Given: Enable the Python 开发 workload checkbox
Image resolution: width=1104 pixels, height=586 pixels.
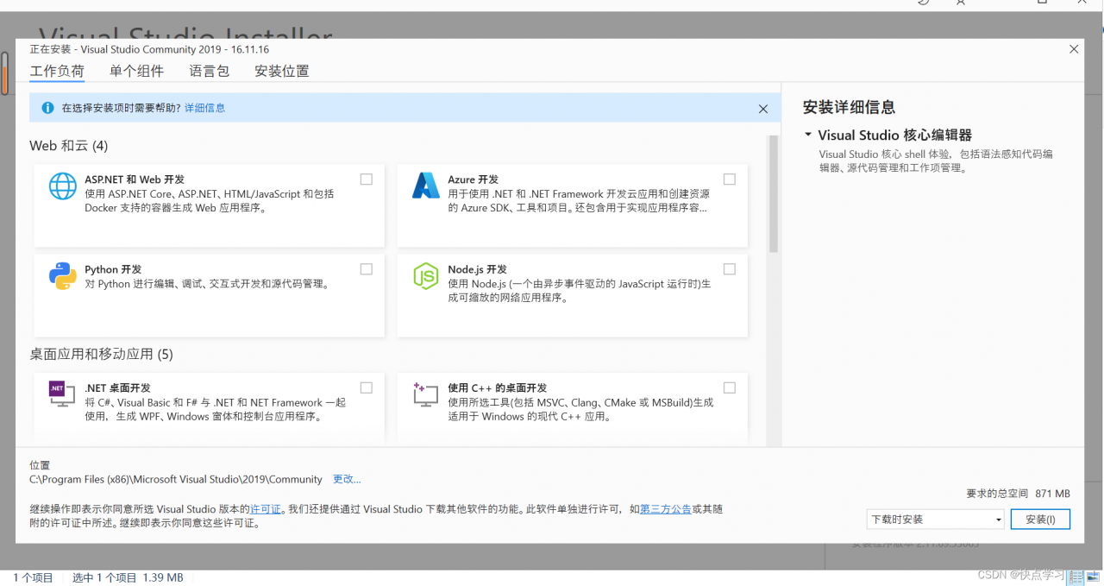Looking at the screenshot, I should pyautogui.click(x=367, y=269).
